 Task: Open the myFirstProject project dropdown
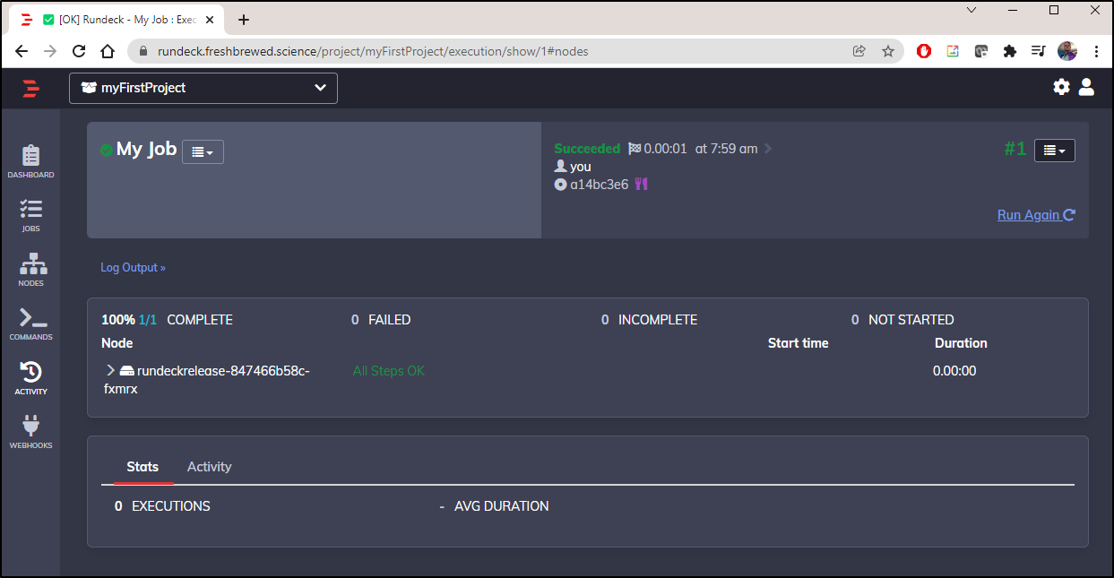tap(203, 88)
